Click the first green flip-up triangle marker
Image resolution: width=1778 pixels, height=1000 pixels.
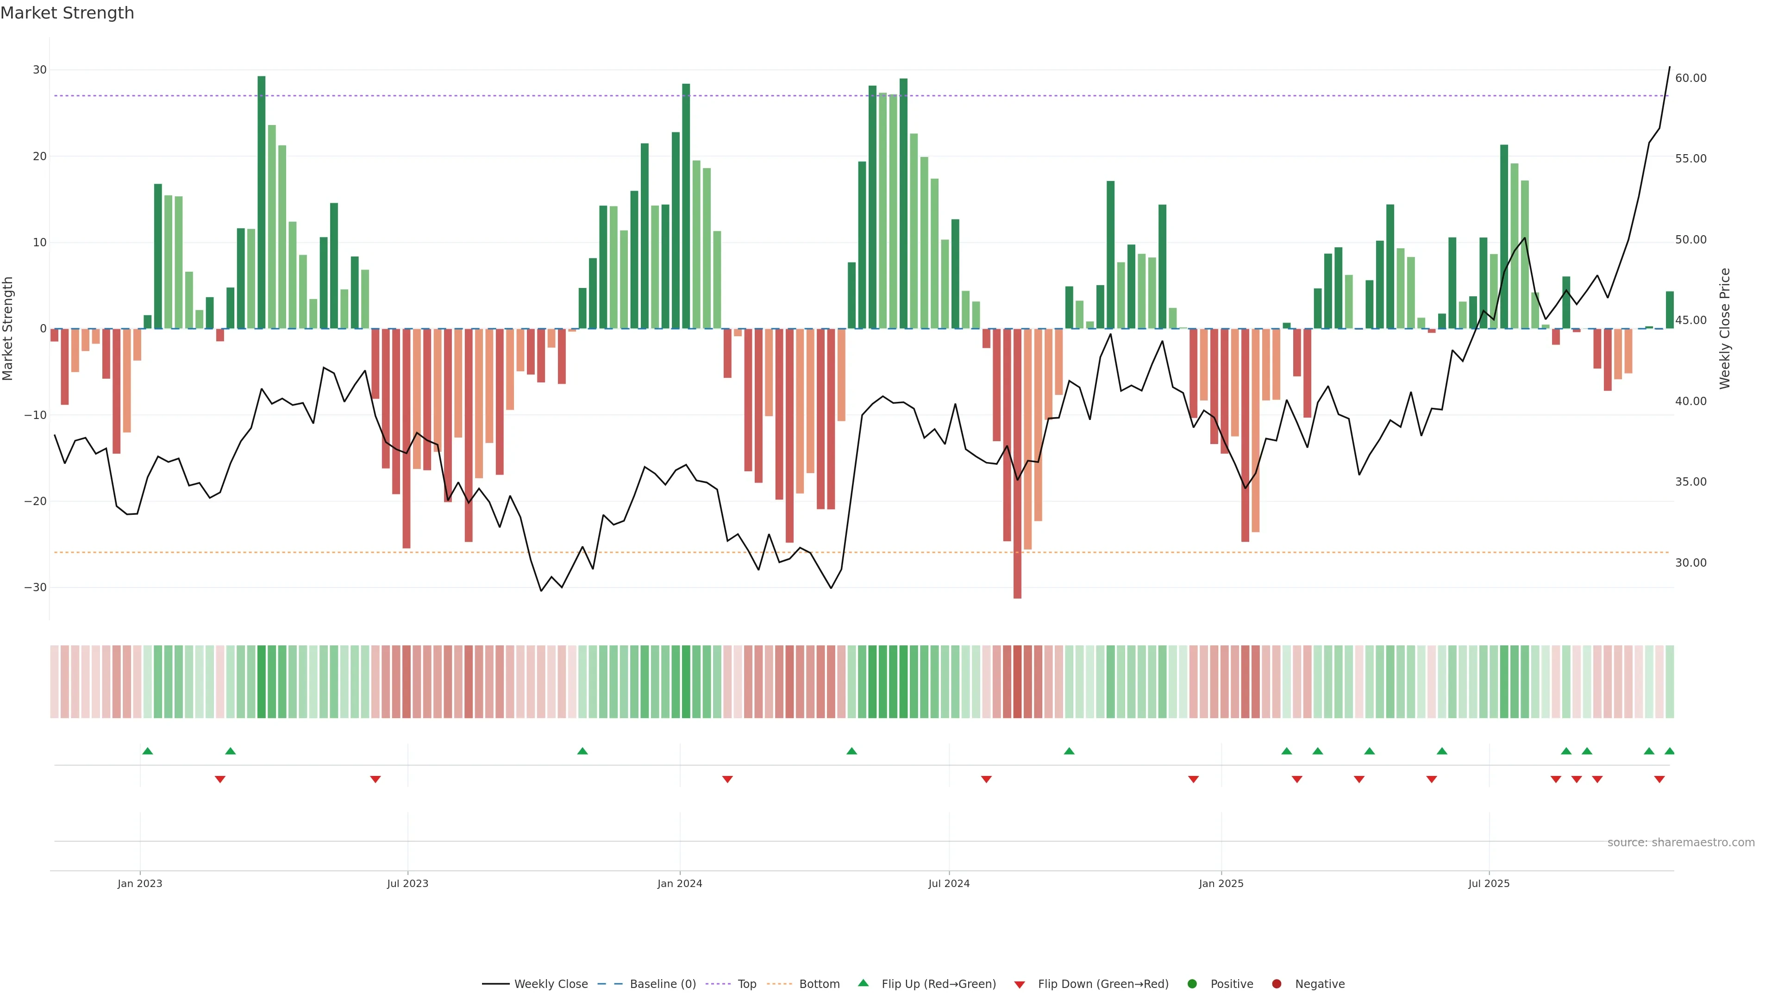148,751
